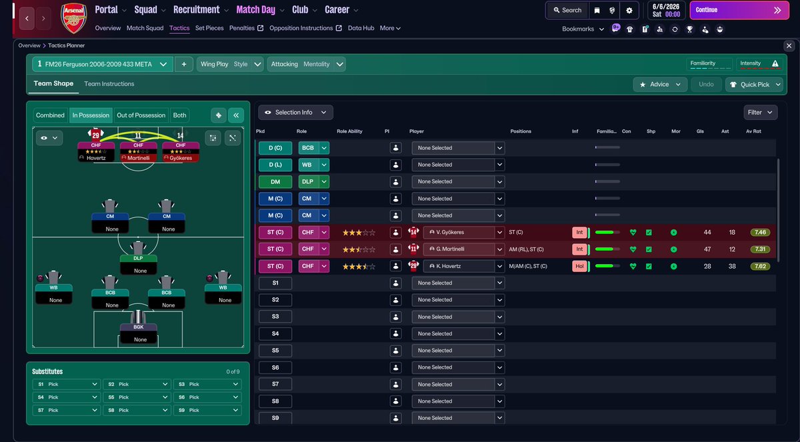Toggle Shp checkbox for G. Martinelli
This screenshot has width=800, height=442.
coord(649,249)
